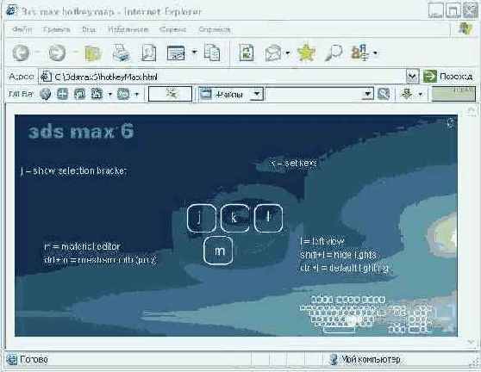Click the 'show selection bracket' text
Screen dimensions: 481x372
tap(80, 170)
